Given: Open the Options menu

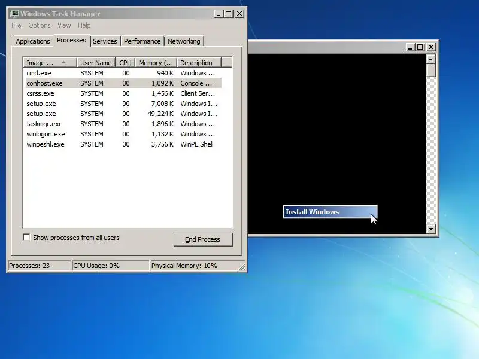Looking at the screenshot, I should [x=40, y=25].
